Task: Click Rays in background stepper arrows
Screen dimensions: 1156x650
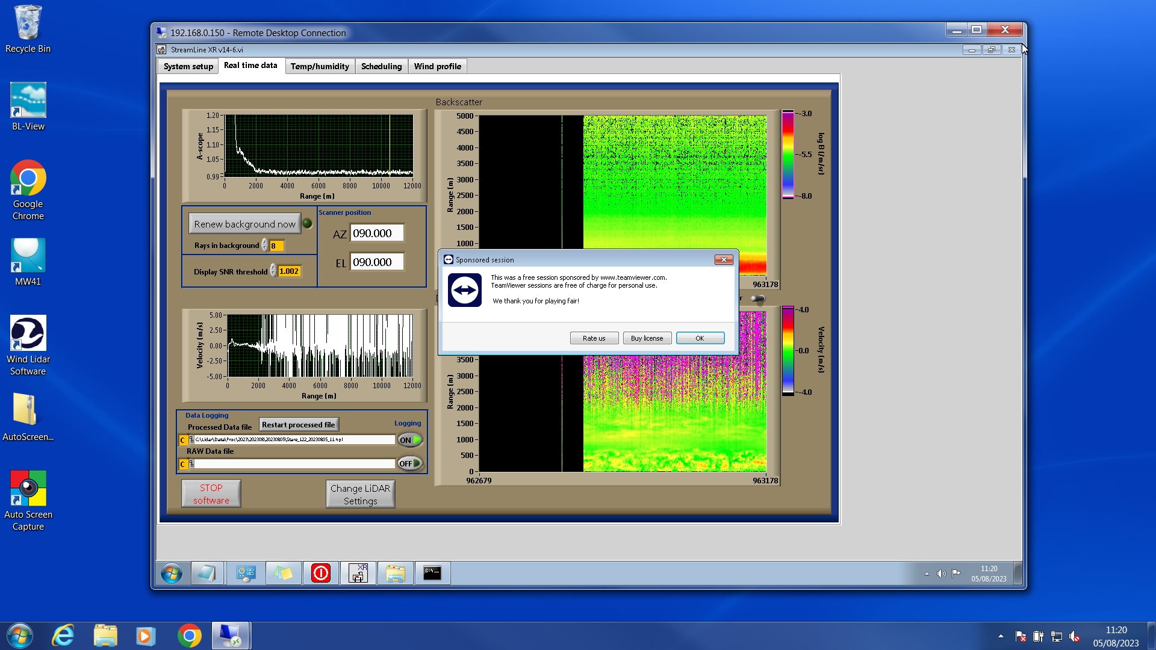Action: coord(264,246)
